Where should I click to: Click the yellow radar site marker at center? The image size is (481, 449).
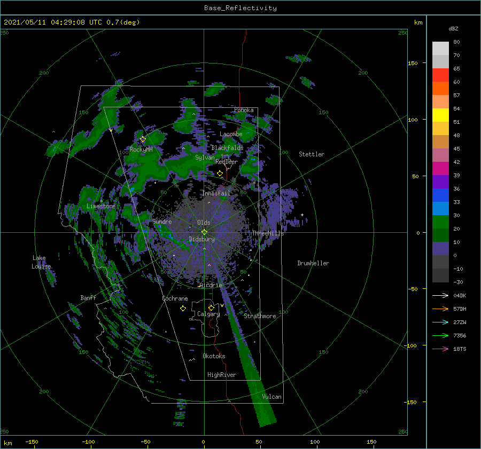[204, 232]
